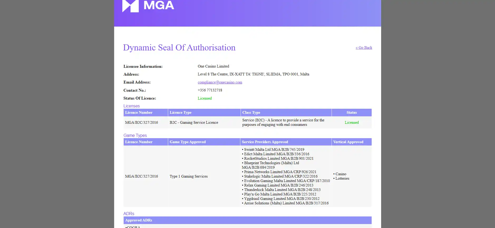495x228 pixels.
Task: Click Swintt Malta Ltd provider entry
Action: point(273,149)
